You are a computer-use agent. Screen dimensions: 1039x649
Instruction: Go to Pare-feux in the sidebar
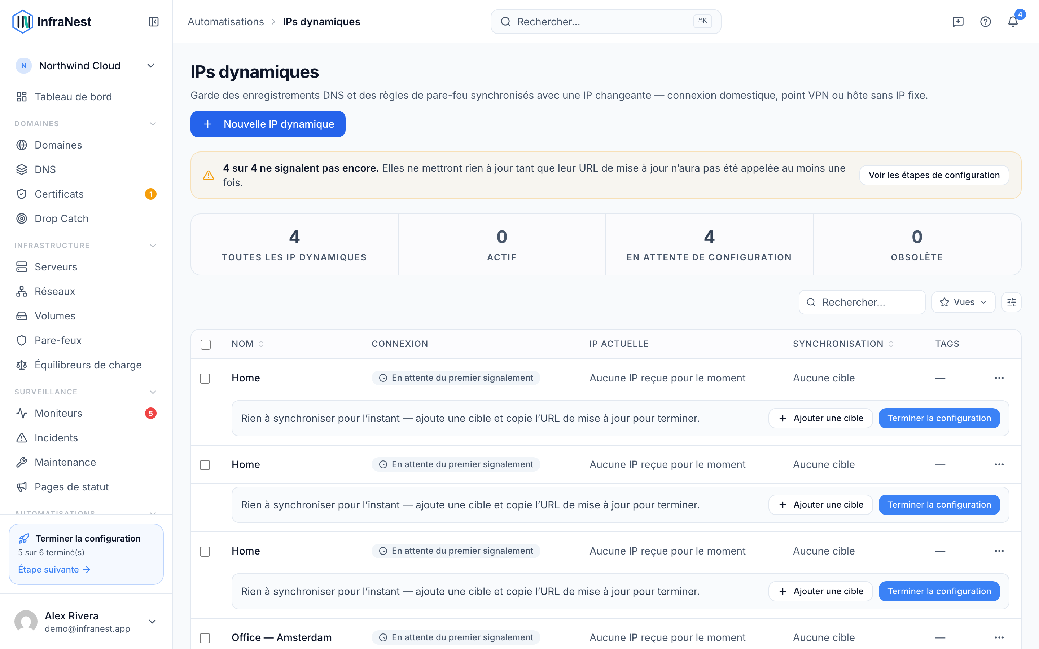tap(86, 340)
